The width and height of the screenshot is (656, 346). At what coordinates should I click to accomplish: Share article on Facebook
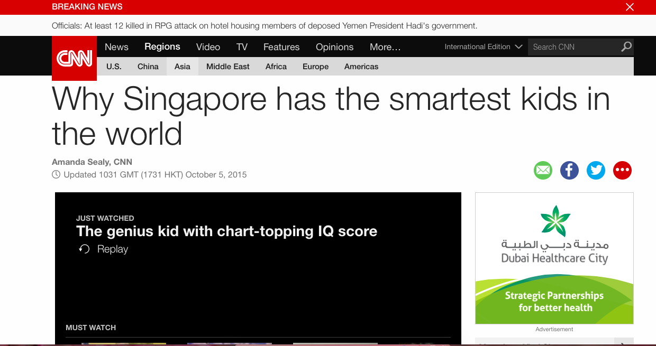coord(569,170)
